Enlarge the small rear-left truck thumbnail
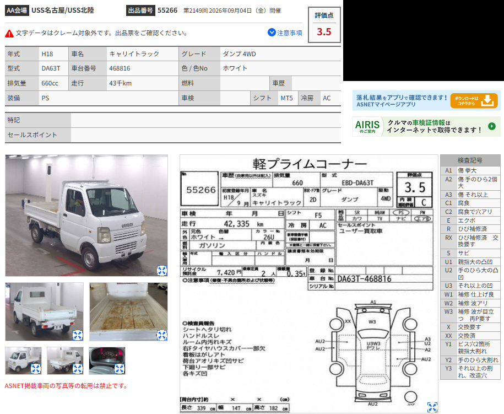The image size is (504, 414). (78, 369)
